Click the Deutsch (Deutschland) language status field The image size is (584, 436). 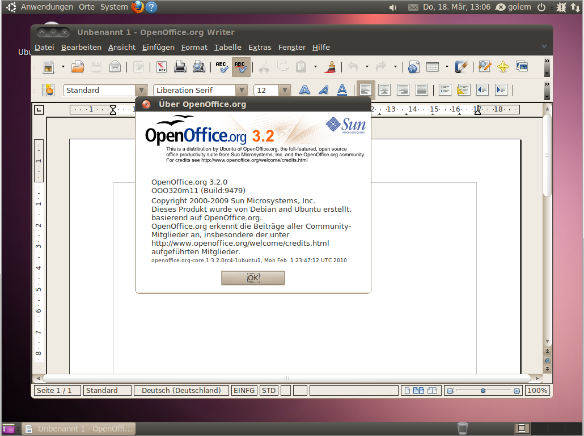pos(181,390)
